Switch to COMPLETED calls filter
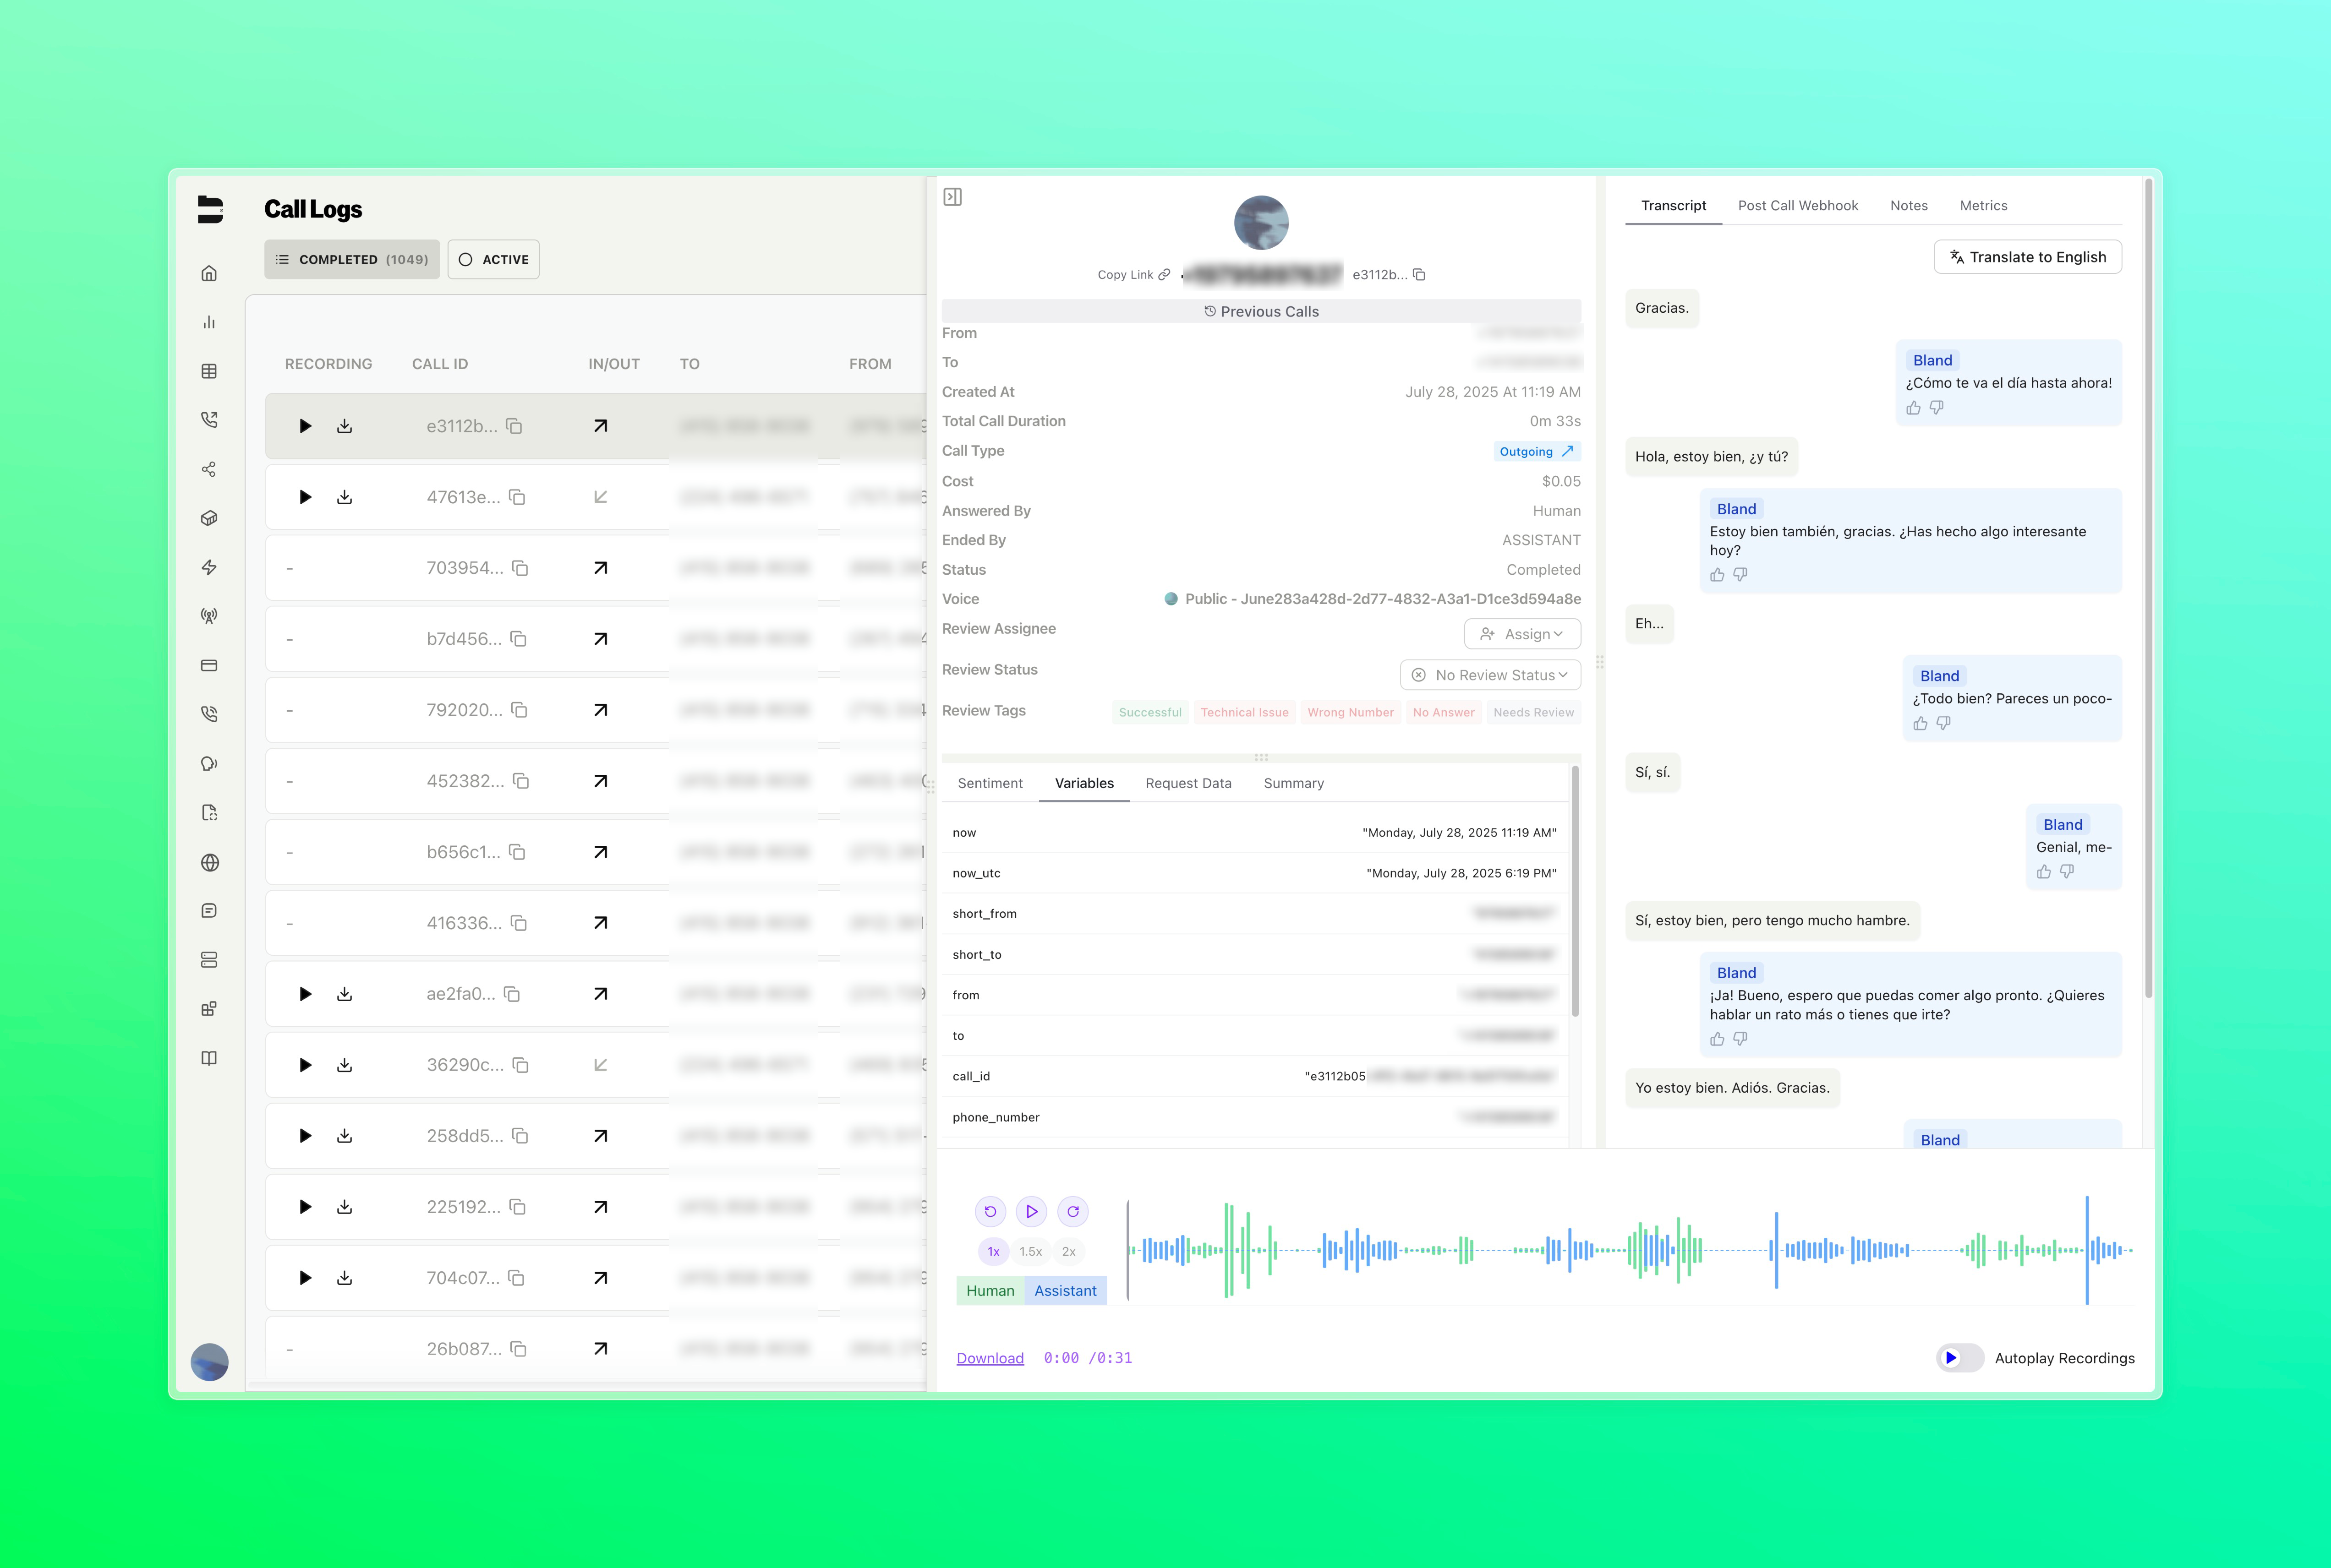 coord(352,259)
